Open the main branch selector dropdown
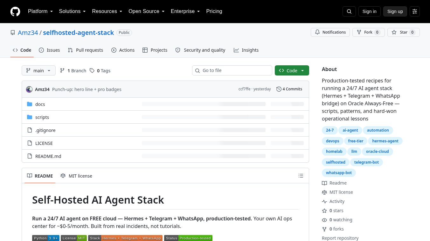 (x=38, y=70)
